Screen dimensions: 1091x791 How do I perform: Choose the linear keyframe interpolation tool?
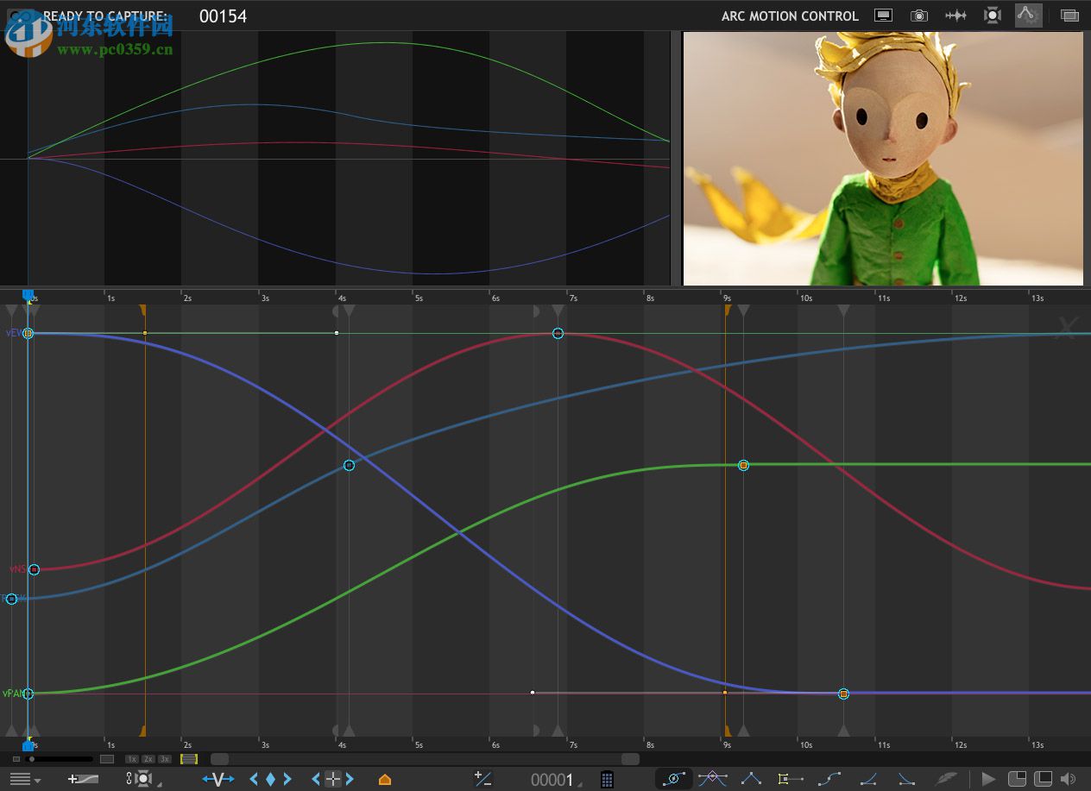(751, 779)
